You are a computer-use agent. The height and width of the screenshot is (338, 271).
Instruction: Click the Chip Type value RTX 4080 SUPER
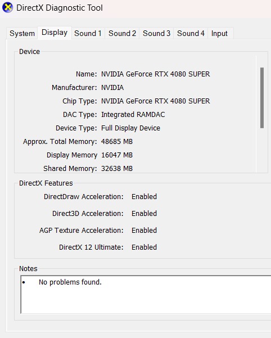pos(155,101)
